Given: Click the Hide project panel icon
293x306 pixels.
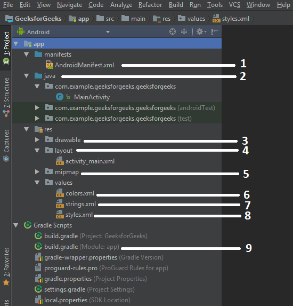Looking at the screenshot, I should (214, 32).
